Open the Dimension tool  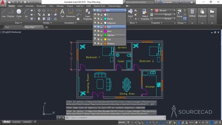coord(71,13)
